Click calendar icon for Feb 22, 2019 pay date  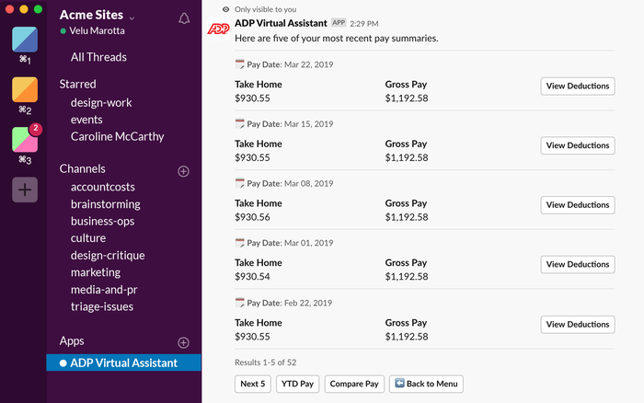click(239, 303)
